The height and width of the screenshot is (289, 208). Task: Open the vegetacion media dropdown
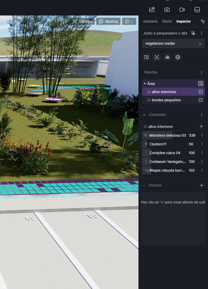(173, 43)
